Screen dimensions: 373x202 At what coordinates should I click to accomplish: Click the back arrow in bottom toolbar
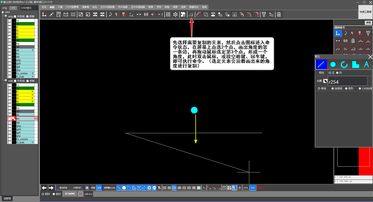[x=44, y=188]
